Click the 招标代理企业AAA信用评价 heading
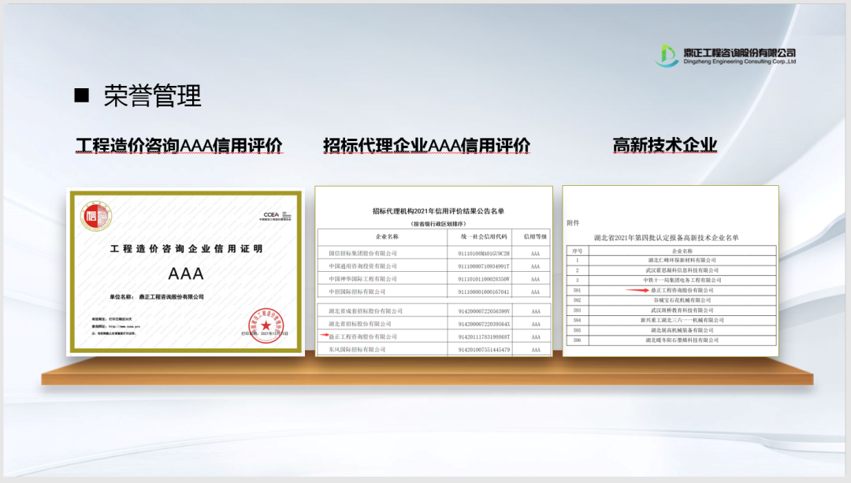The width and height of the screenshot is (851, 483). (x=426, y=146)
